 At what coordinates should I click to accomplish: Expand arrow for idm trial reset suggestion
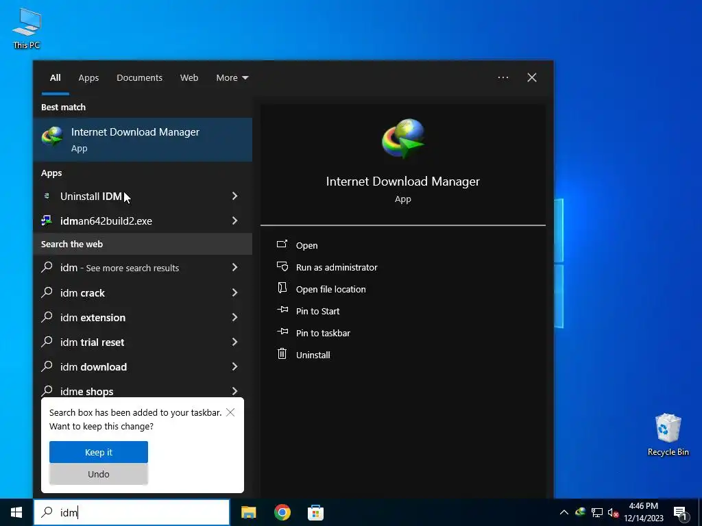point(234,342)
